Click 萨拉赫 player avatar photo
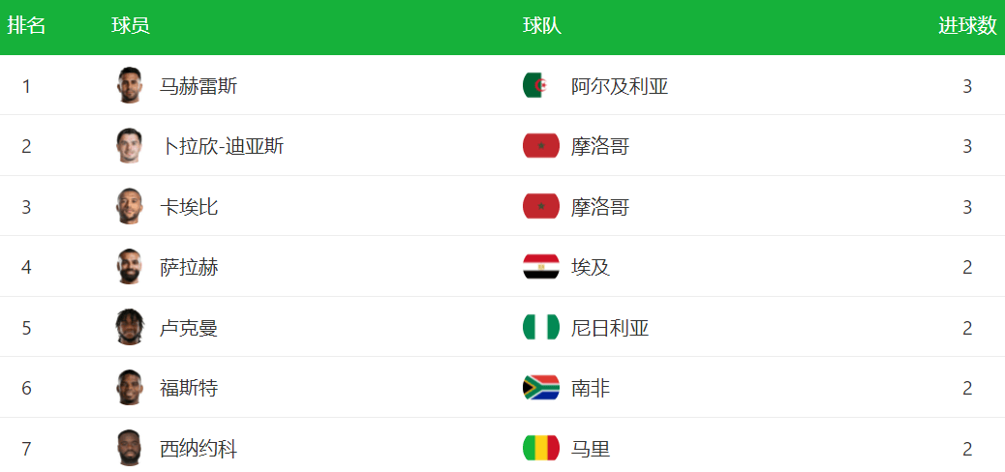1005x472 pixels. pos(129,267)
